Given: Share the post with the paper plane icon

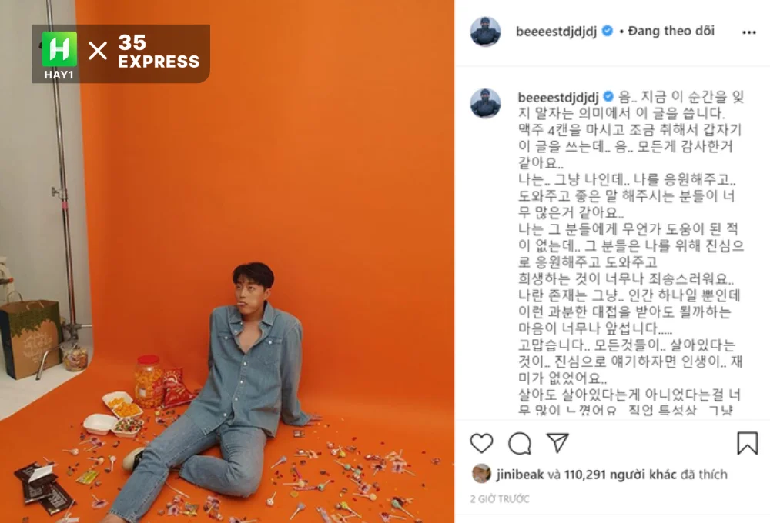Looking at the screenshot, I should pos(557,442).
